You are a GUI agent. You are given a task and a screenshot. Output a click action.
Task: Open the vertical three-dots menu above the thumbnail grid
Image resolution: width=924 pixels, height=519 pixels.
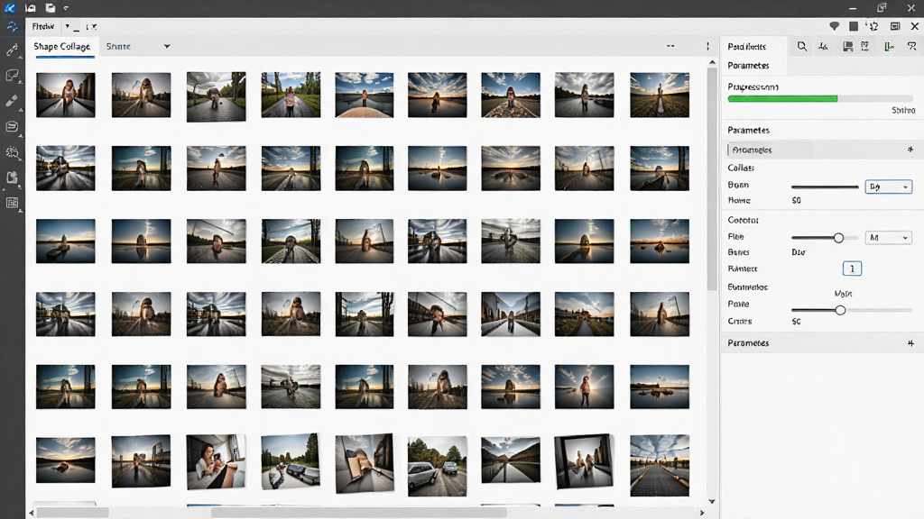click(707, 46)
